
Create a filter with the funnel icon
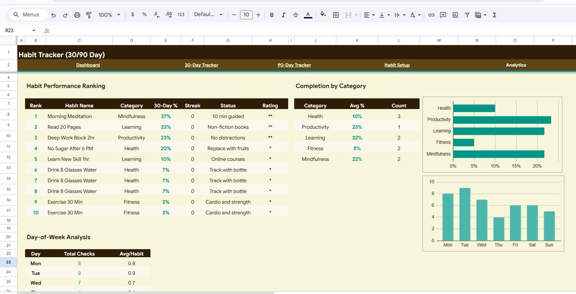467,15
